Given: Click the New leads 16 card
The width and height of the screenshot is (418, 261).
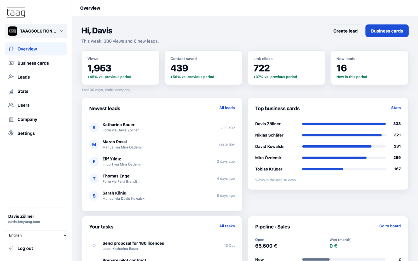Looking at the screenshot, I should (369, 68).
